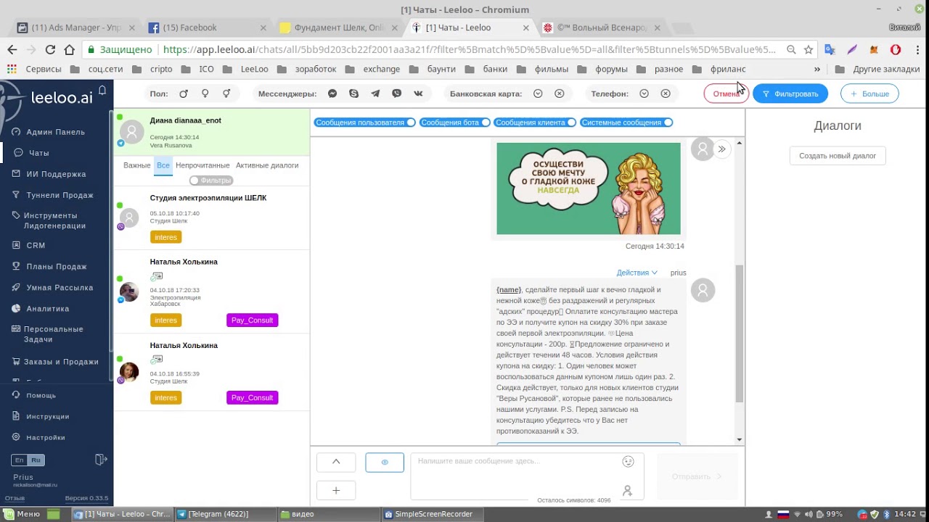This screenshot has width=929, height=522.
Task: Switch to Активные диалоги tab
Action: [267, 165]
